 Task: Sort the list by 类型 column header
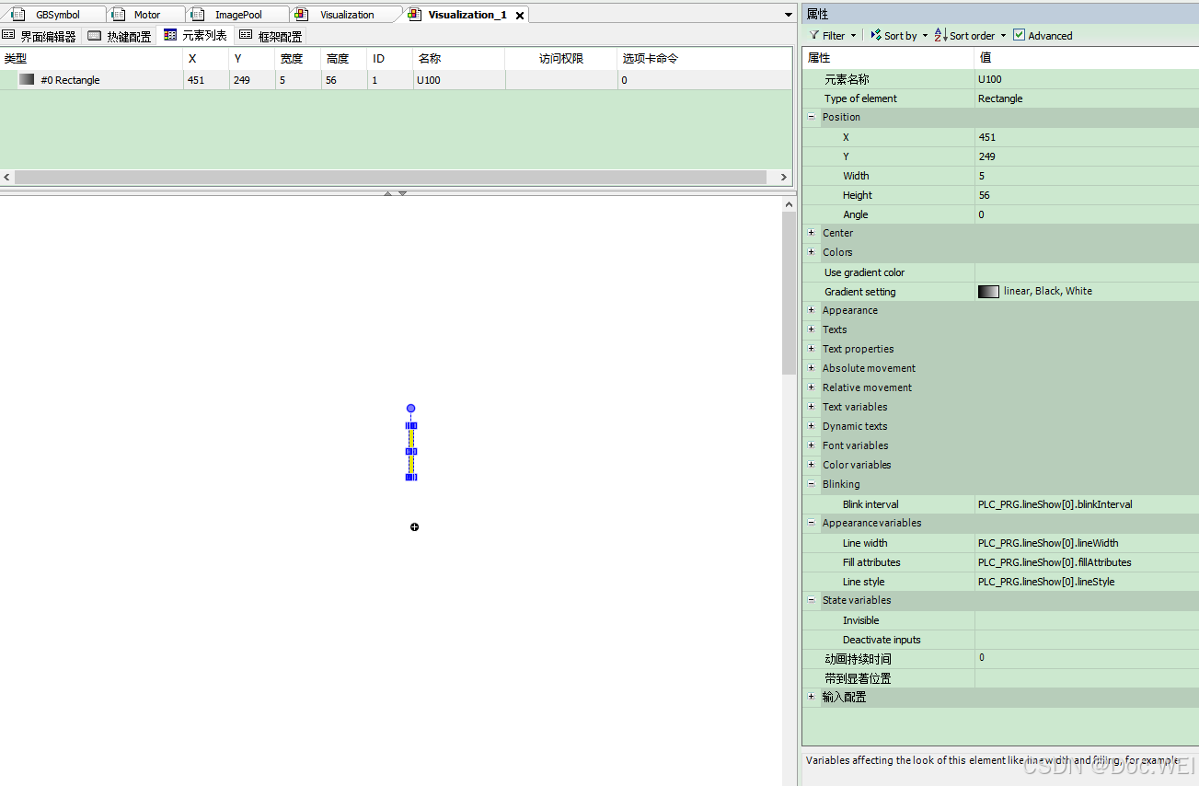(x=91, y=58)
